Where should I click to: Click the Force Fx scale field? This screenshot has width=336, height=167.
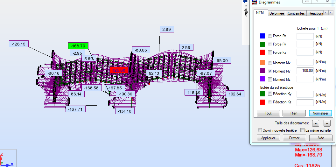(x=305, y=36)
